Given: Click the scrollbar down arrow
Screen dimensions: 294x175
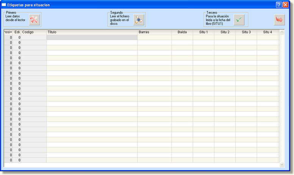Looking at the screenshot, I should 282,165.
